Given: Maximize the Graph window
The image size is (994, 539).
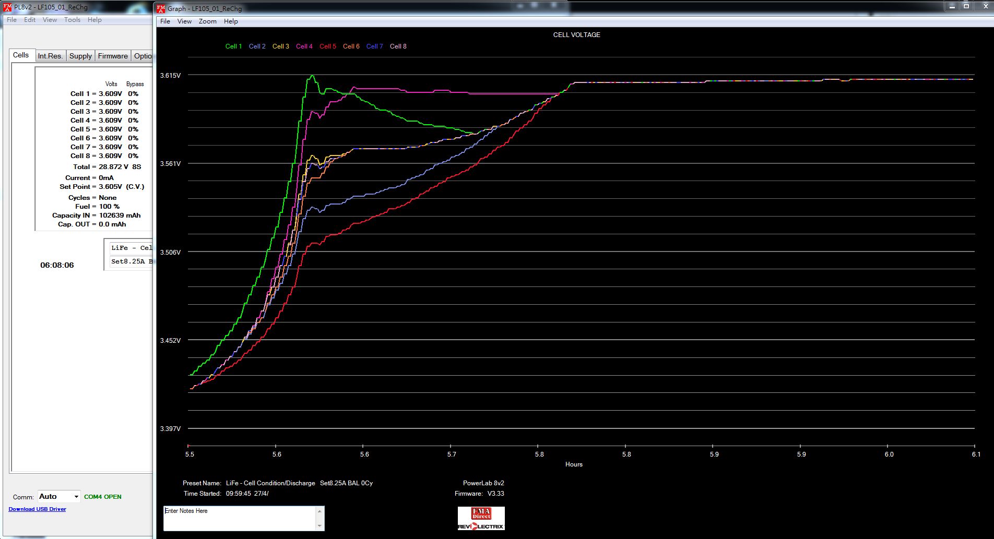Looking at the screenshot, I should (966, 6).
